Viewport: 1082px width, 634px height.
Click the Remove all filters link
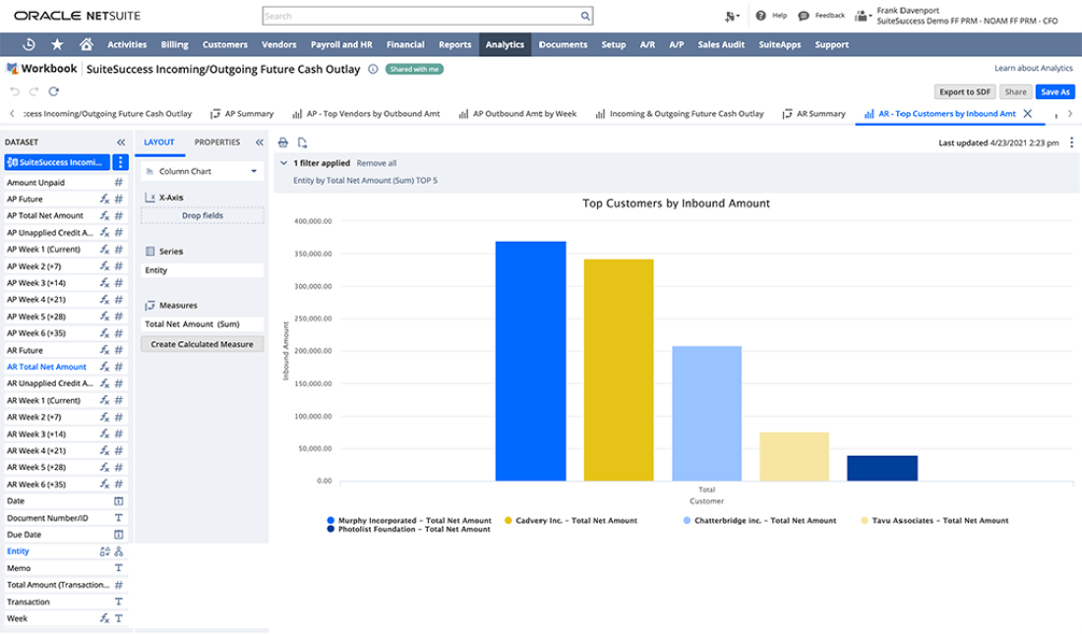[x=377, y=163]
